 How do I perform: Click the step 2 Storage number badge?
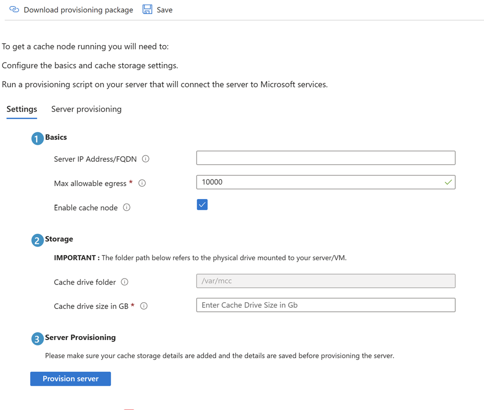(x=37, y=240)
